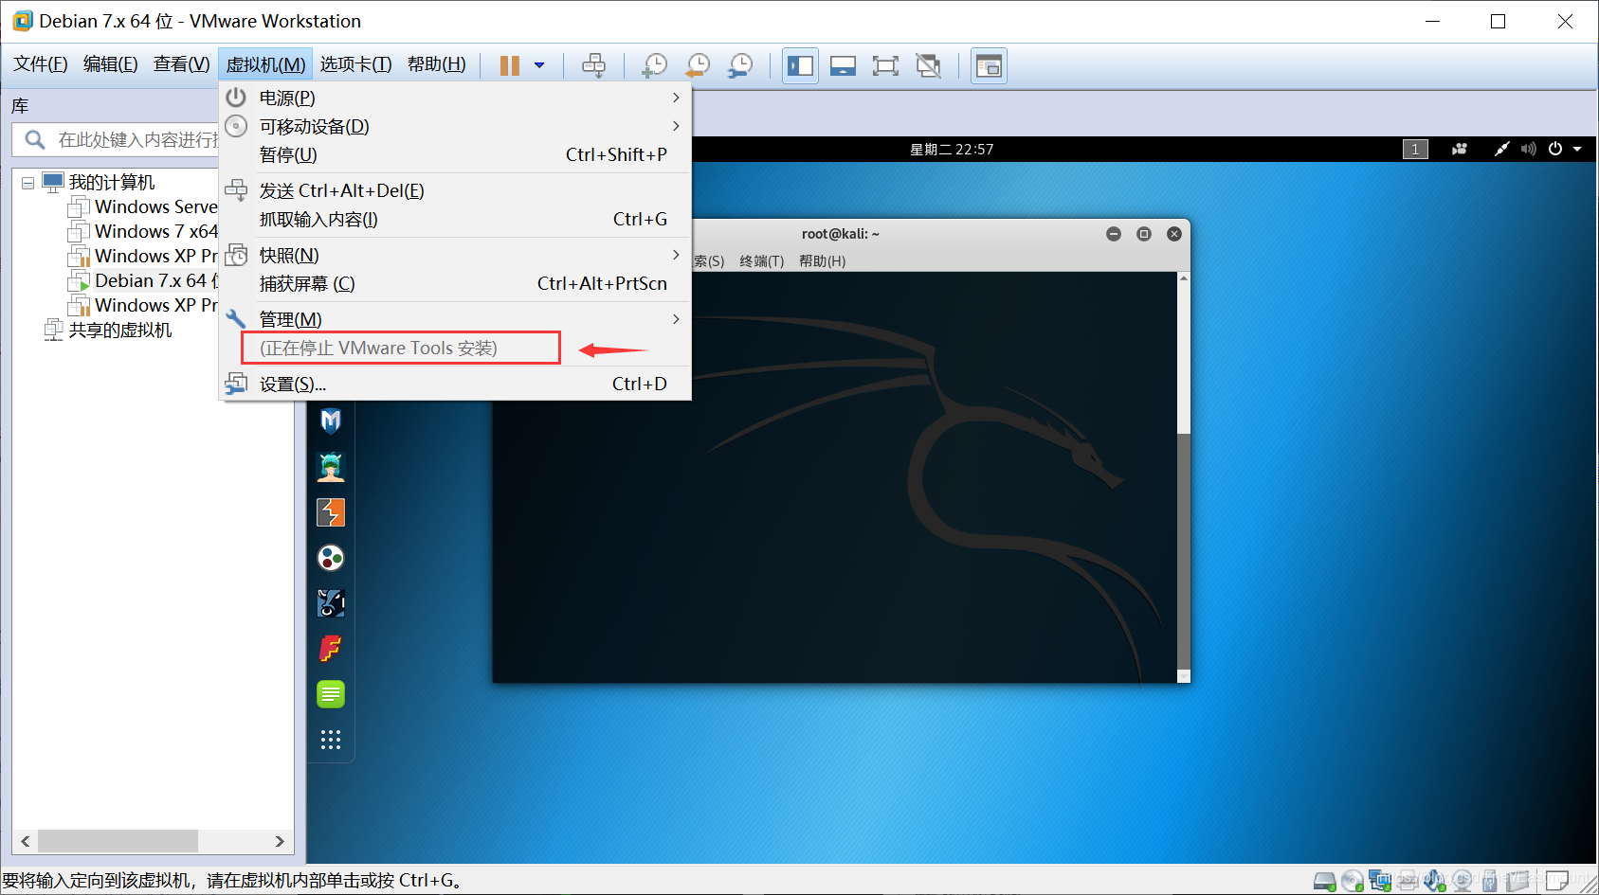Open Faraday red F icon in Kali dock
This screenshot has height=895, width=1599.
[331, 649]
